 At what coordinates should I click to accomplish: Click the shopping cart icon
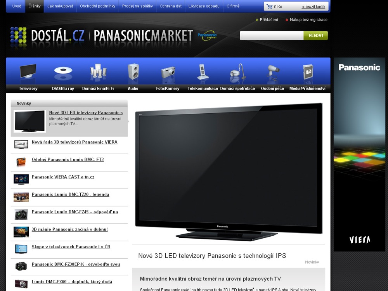(269, 7)
